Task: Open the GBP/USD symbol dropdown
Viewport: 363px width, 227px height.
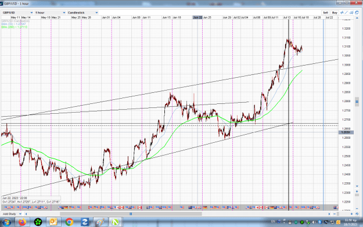Action: click(17, 13)
